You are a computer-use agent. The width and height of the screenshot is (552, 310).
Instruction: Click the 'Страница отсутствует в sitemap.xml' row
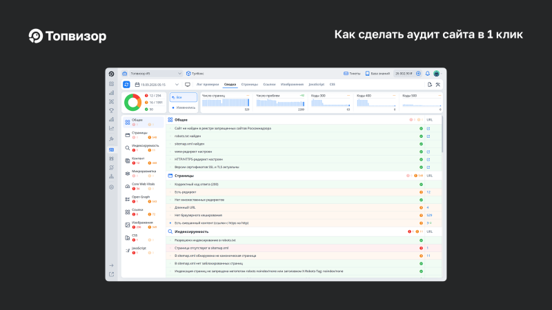[x=304, y=248]
